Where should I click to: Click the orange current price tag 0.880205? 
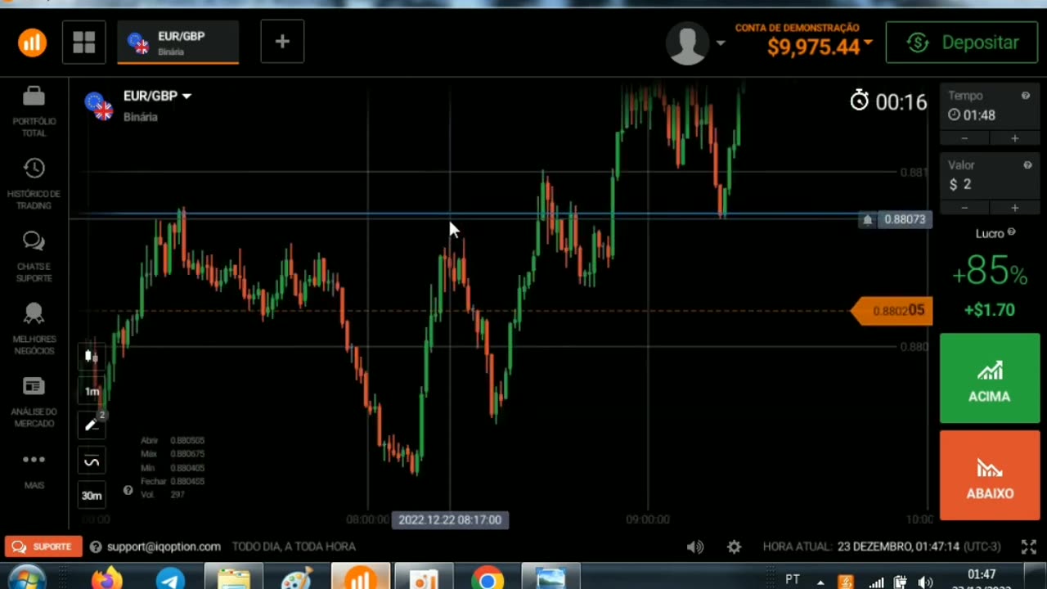[892, 311]
